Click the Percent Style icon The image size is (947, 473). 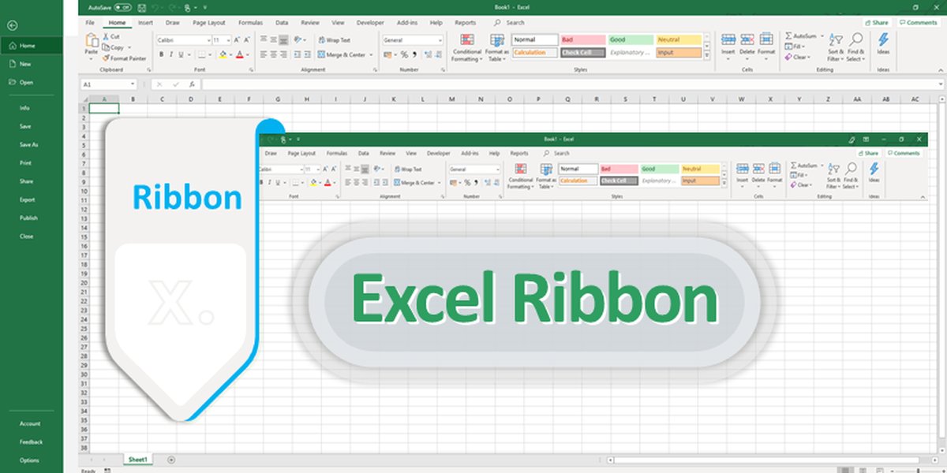click(403, 54)
